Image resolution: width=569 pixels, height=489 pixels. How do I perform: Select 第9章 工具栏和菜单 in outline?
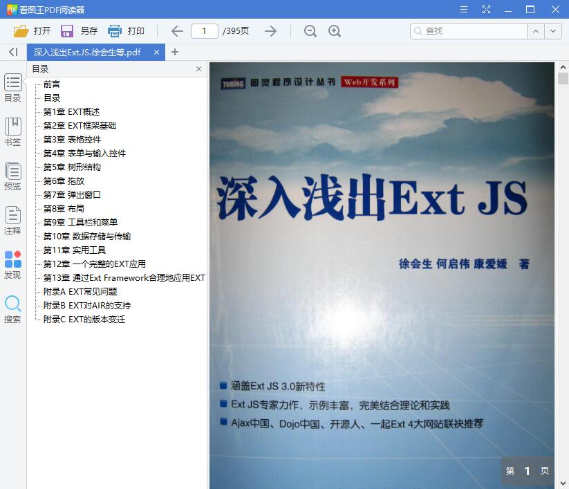[81, 223]
